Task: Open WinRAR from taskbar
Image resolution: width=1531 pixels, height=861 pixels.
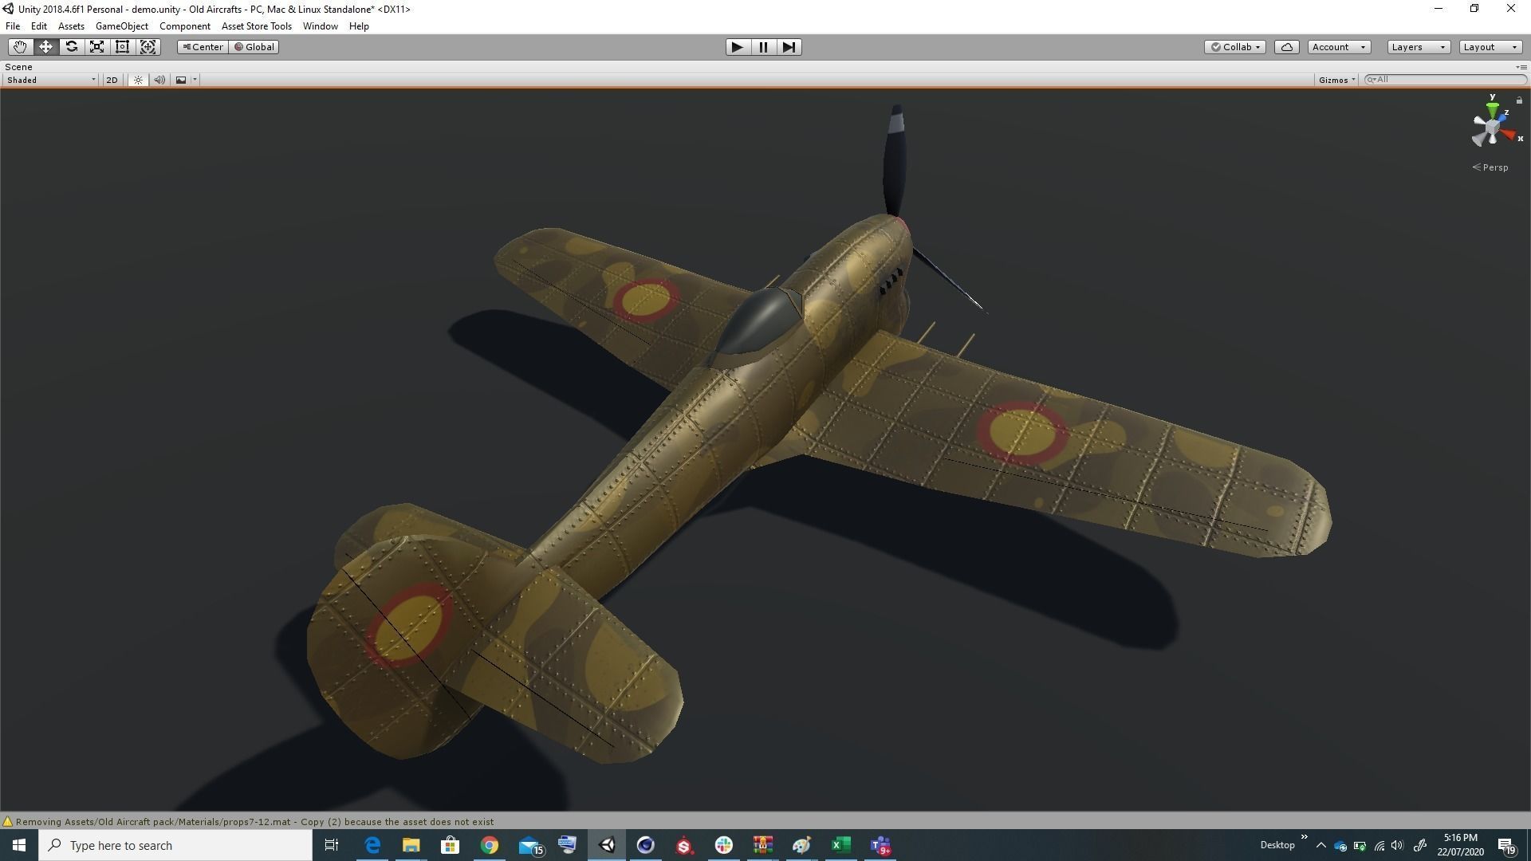Action: [x=763, y=845]
